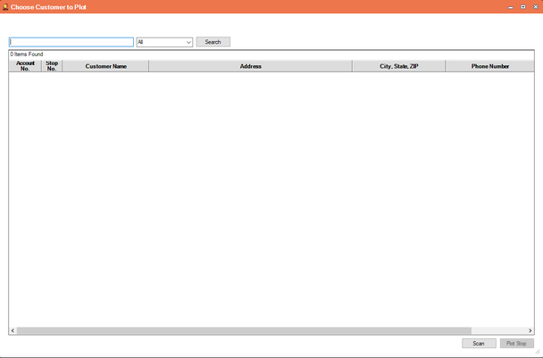The image size is (543, 358).
Task: Click the customer search text field
Action: [71, 42]
